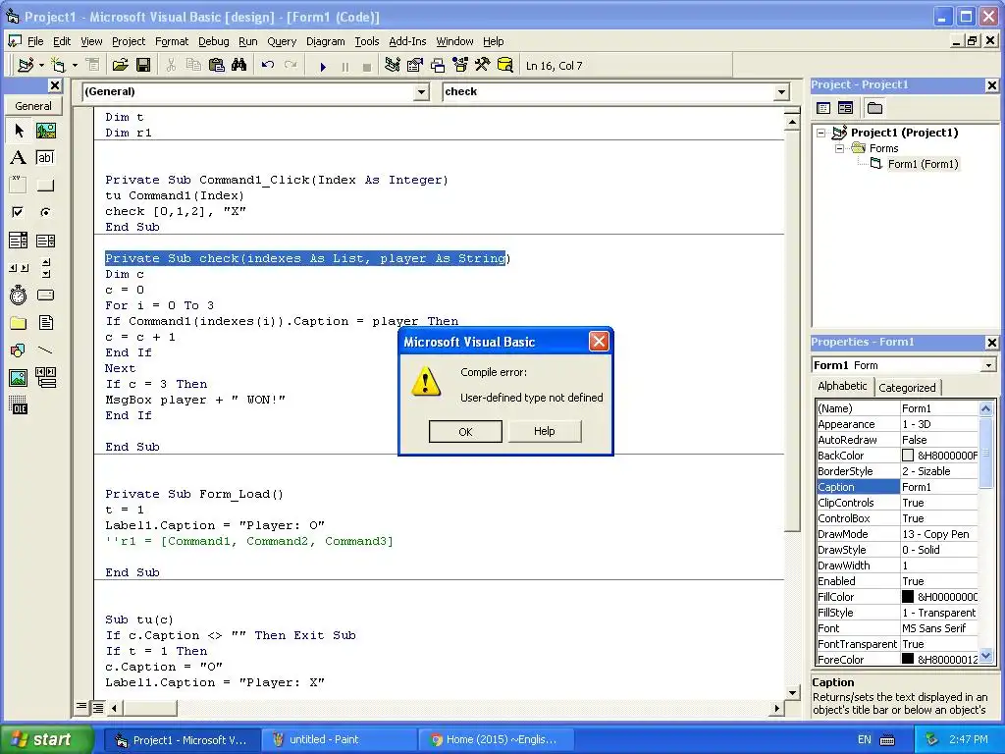Click the Undo toolbar icon
The height and width of the screenshot is (754, 1005).
point(268,65)
